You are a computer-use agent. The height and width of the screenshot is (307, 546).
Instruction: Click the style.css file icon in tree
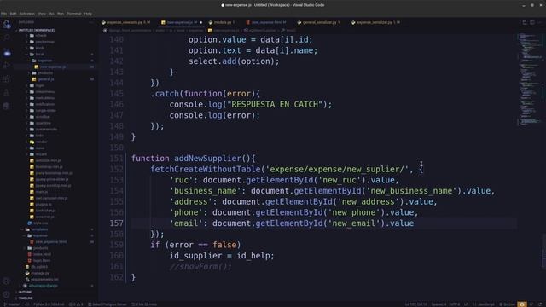[x=30, y=223]
